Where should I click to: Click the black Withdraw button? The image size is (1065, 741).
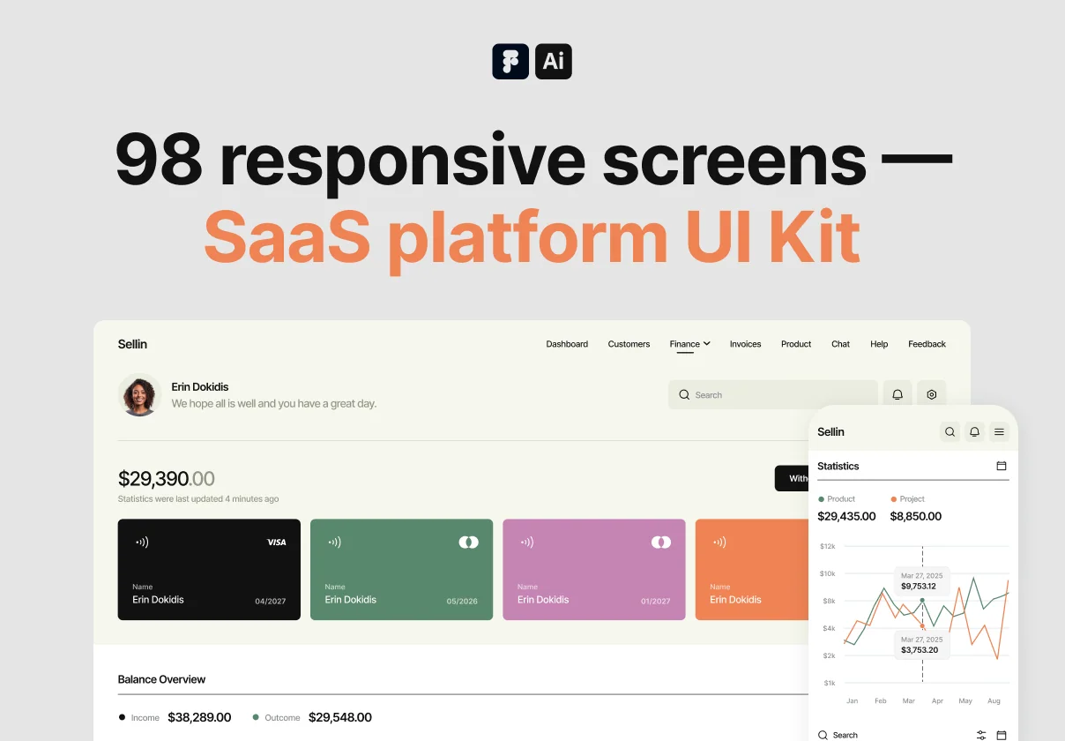tap(792, 478)
